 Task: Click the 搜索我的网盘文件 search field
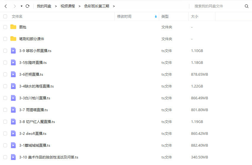coord(217,6)
